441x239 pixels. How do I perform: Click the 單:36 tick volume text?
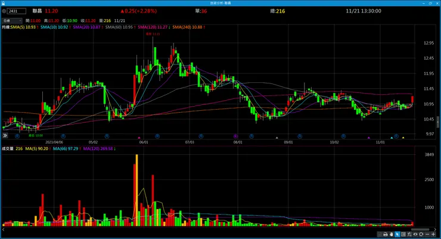point(201,11)
